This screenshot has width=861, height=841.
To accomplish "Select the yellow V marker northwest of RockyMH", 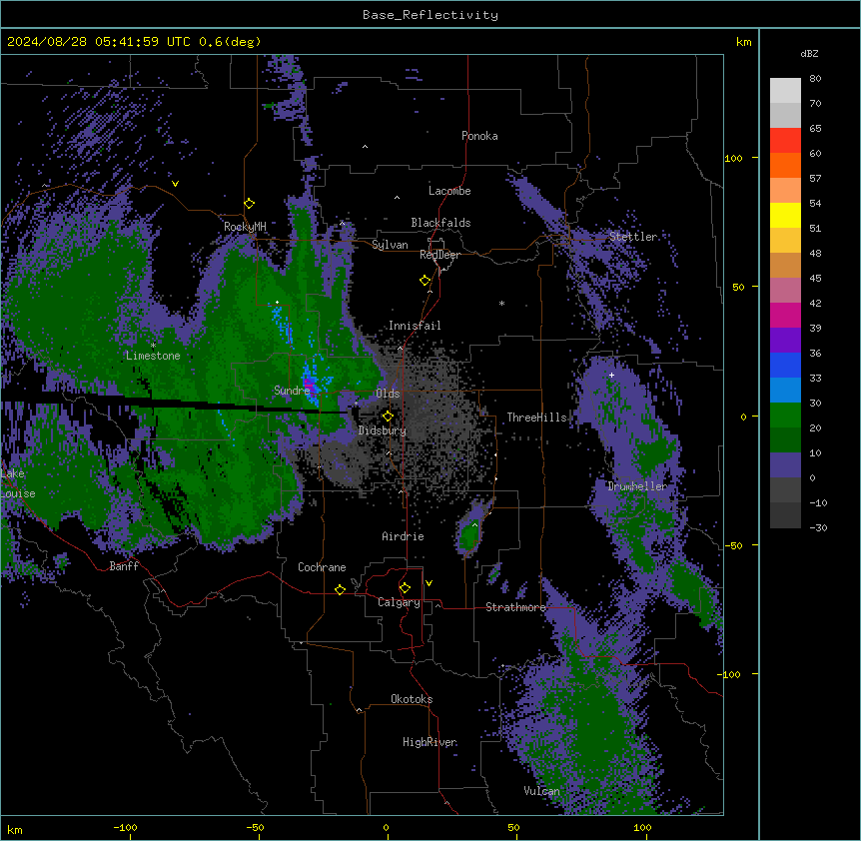I will (x=175, y=184).
